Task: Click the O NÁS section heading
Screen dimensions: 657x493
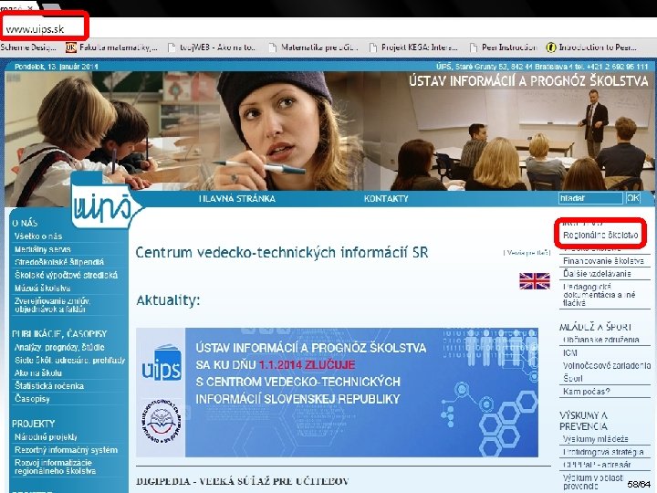Action: click(x=25, y=223)
